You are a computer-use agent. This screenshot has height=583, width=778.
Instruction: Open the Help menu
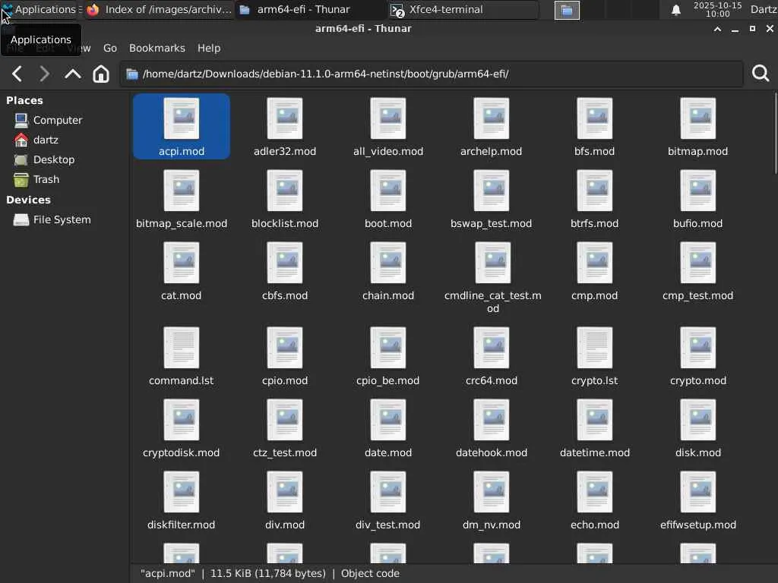point(209,48)
